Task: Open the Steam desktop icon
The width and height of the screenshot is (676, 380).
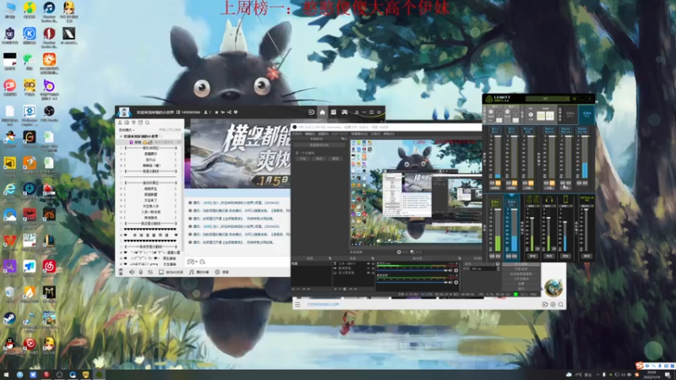Action: 9,318
